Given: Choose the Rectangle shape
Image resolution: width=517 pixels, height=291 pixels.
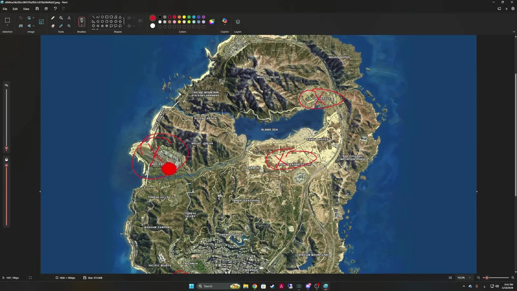Looking at the screenshot, I should pyautogui.click(x=107, y=17).
